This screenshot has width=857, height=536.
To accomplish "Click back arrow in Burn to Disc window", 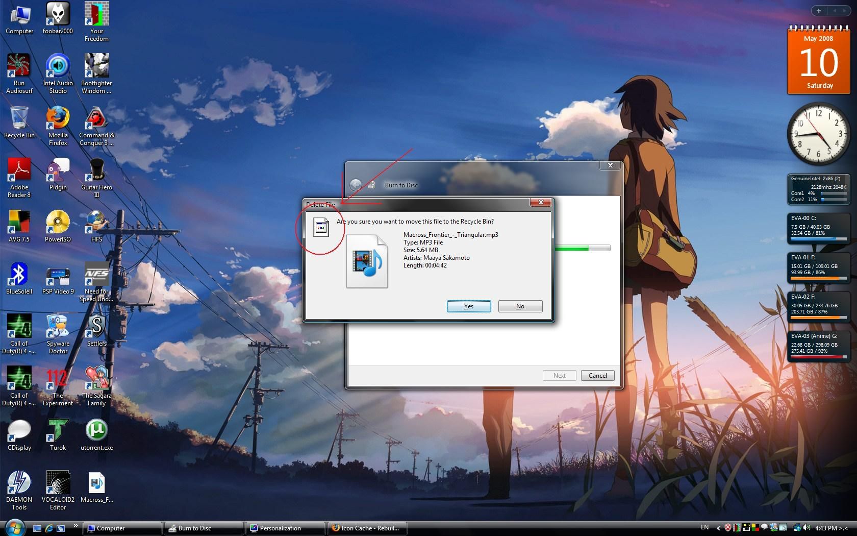I will tap(356, 185).
